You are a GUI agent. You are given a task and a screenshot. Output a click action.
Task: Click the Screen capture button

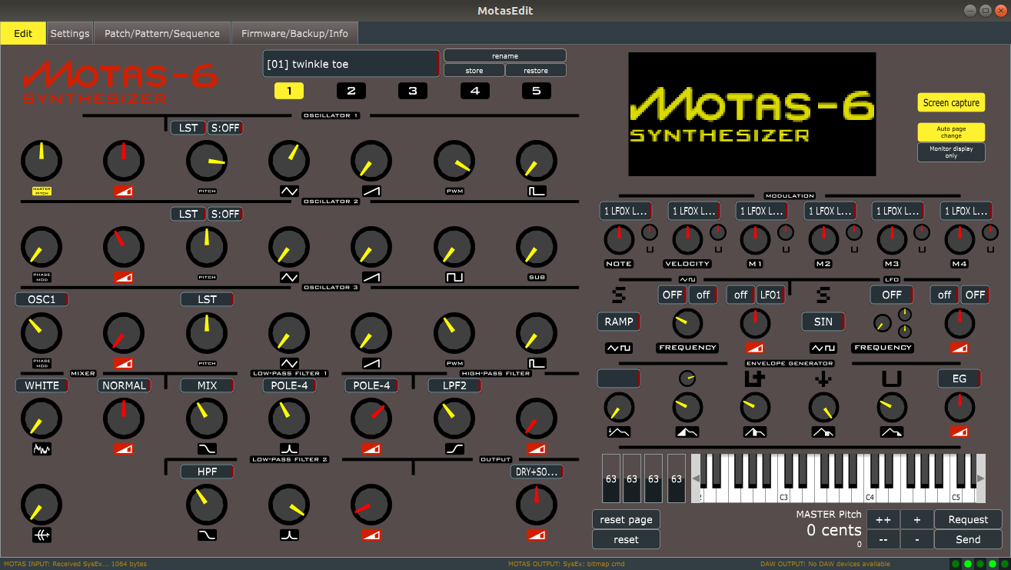(x=951, y=102)
